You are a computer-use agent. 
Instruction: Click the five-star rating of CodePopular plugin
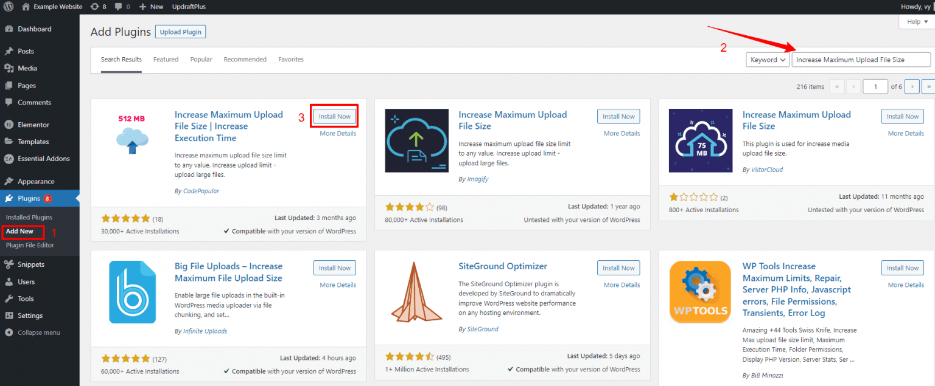[x=125, y=219]
